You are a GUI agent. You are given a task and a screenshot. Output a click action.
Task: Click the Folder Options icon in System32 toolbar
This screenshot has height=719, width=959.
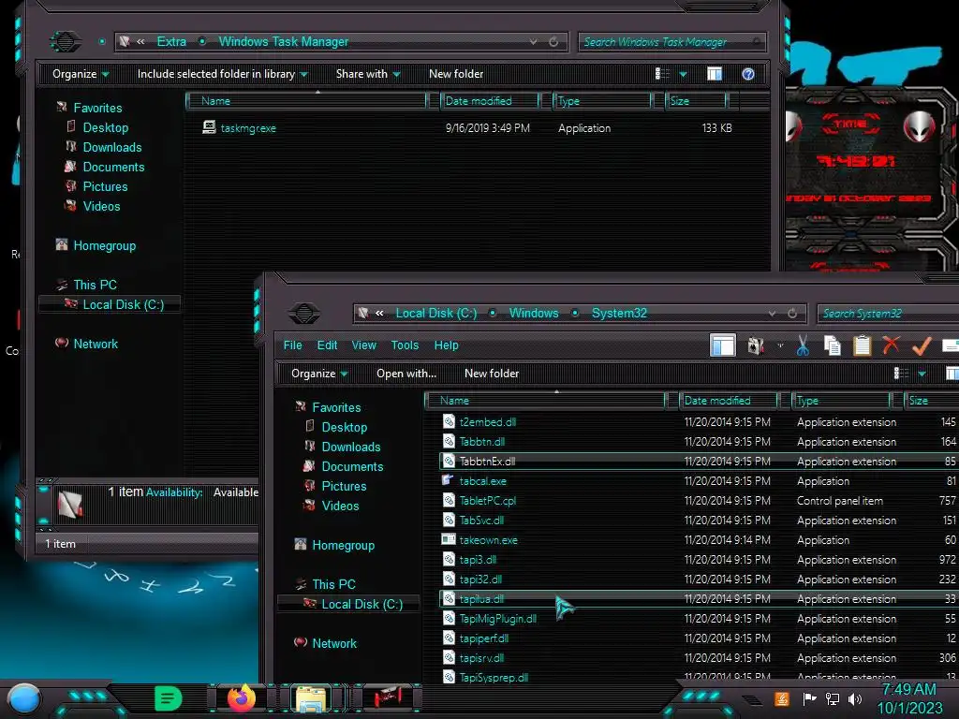[x=756, y=345]
